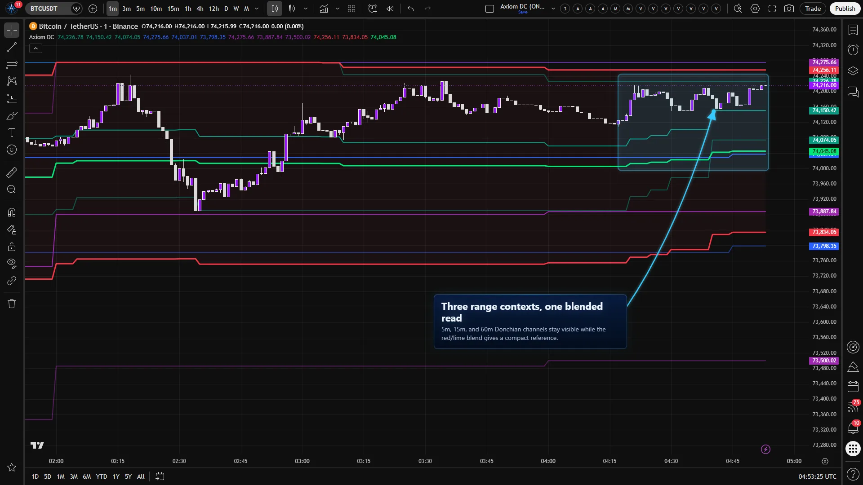Viewport: 863px width, 485px height.
Task: Switch to the D daily timeframe
Action: [226, 9]
